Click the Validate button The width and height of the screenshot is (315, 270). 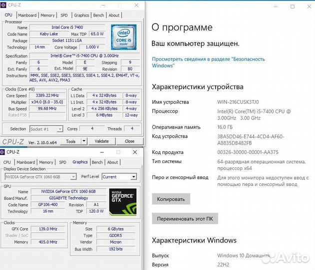tap(102, 141)
